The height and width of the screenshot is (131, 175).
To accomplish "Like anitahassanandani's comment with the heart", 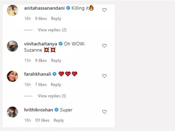I will tap(104, 10).
